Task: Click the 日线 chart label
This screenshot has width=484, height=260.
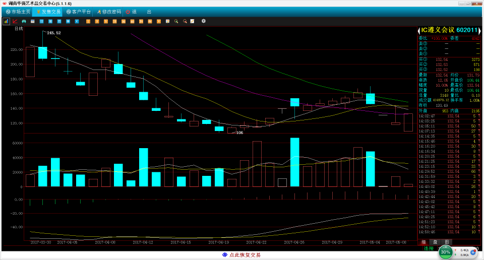Action: [x=19, y=29]
